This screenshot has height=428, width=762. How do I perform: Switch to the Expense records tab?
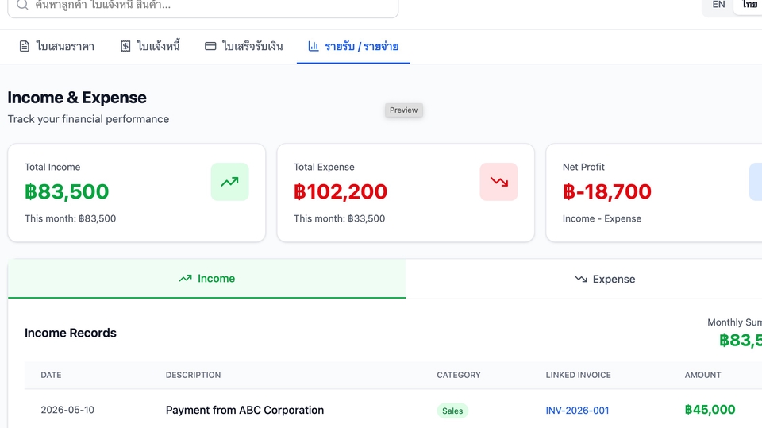coord(605,280)
